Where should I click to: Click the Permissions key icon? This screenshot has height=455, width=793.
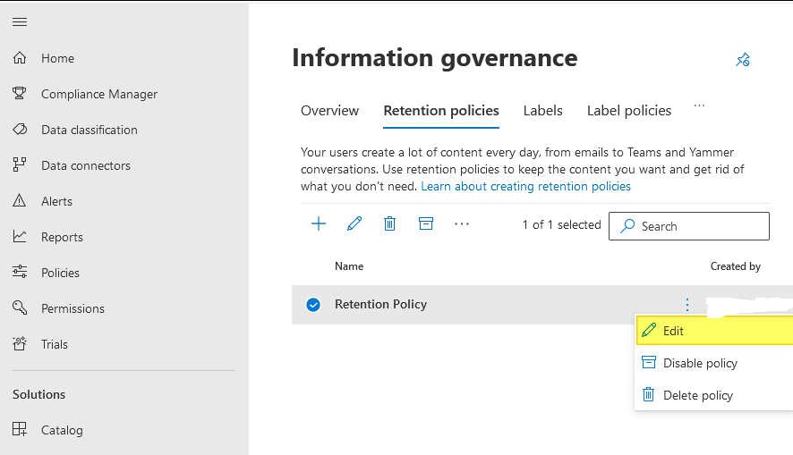(20, 308)
